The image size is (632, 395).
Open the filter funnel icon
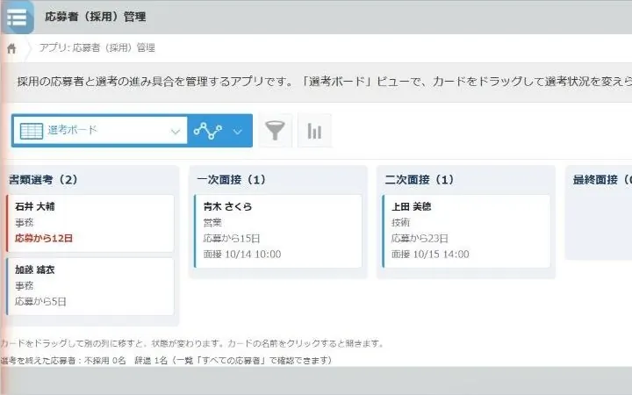point(276,131)
